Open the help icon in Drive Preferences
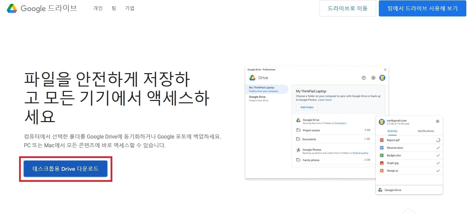The height and width of the screenshot is (214, 468). tap(363, 77)
